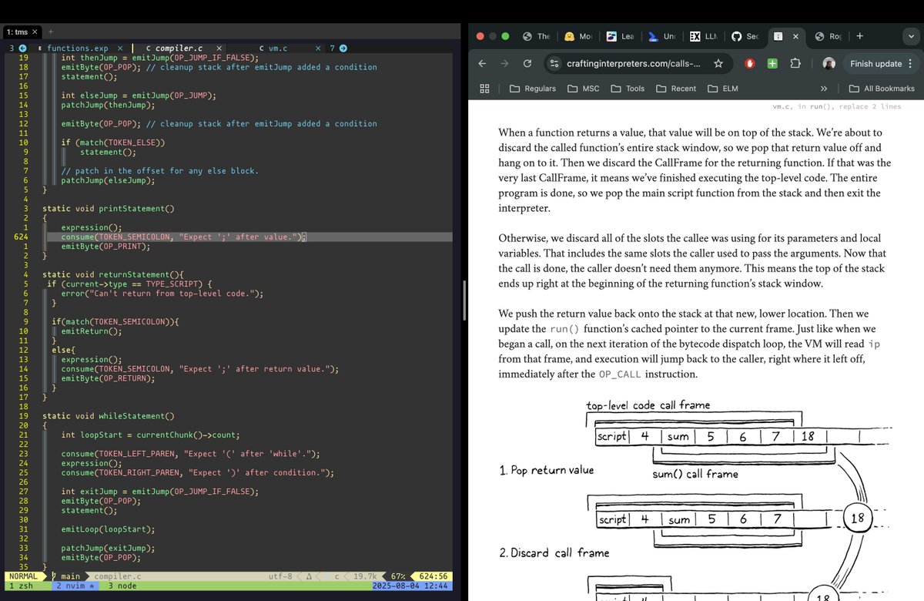924x601 pixels.
Task: Close the active crafting interpreters tab
Action: [795, 36]
